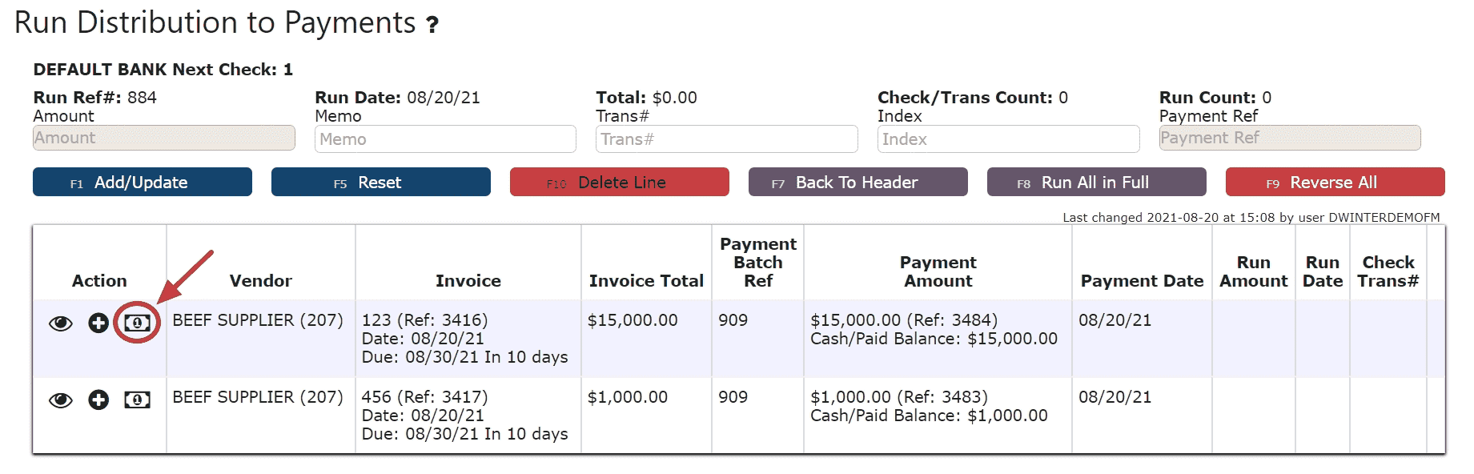Focus the Memo input field
The width and height of the screenshot is (1474, 474).
pyautogui.click(x=445, y=139)
